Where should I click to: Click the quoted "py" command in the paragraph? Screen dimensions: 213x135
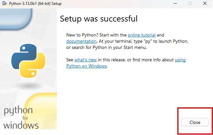pyautogui.click(x=148, y=41)
